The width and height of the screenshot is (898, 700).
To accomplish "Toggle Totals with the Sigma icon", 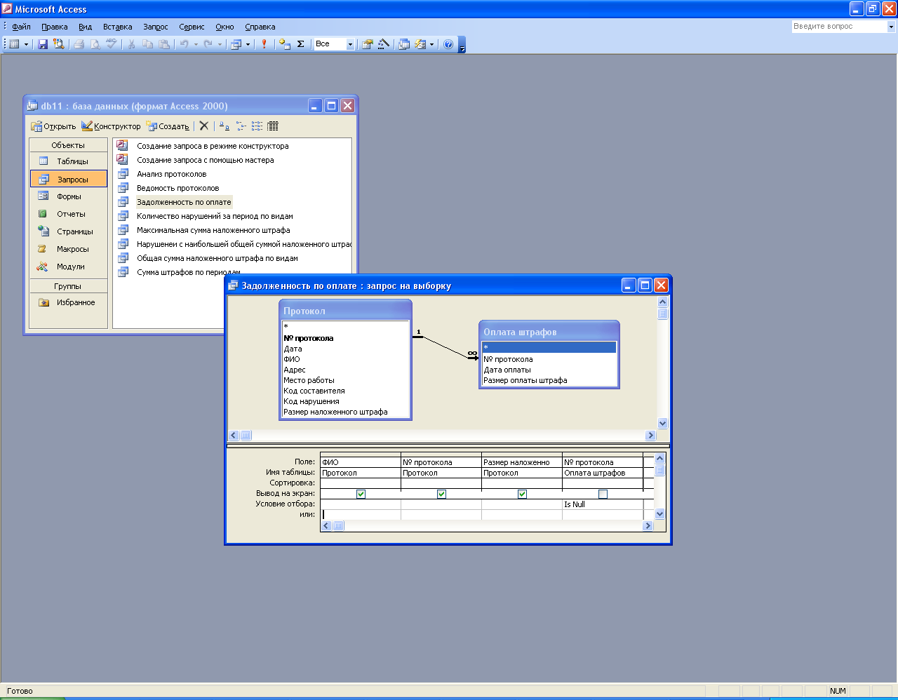I will [301, 44].
